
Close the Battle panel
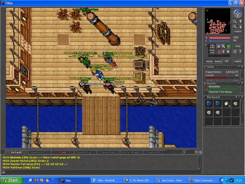(x=242, y=83)
